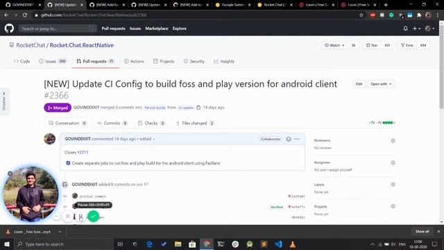This screenshot has height=250, width=444.
Task: Open a new browser tab
Action: (386, 5)
